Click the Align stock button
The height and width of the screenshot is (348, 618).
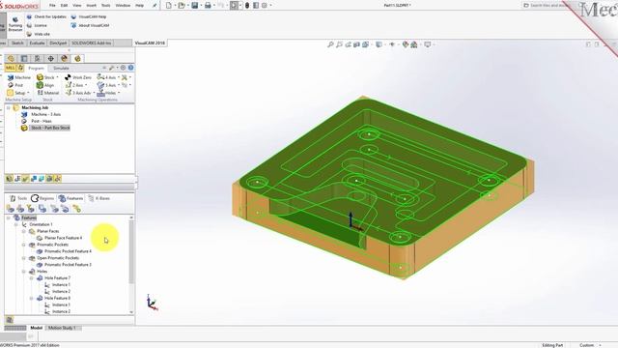pos(45,85)
